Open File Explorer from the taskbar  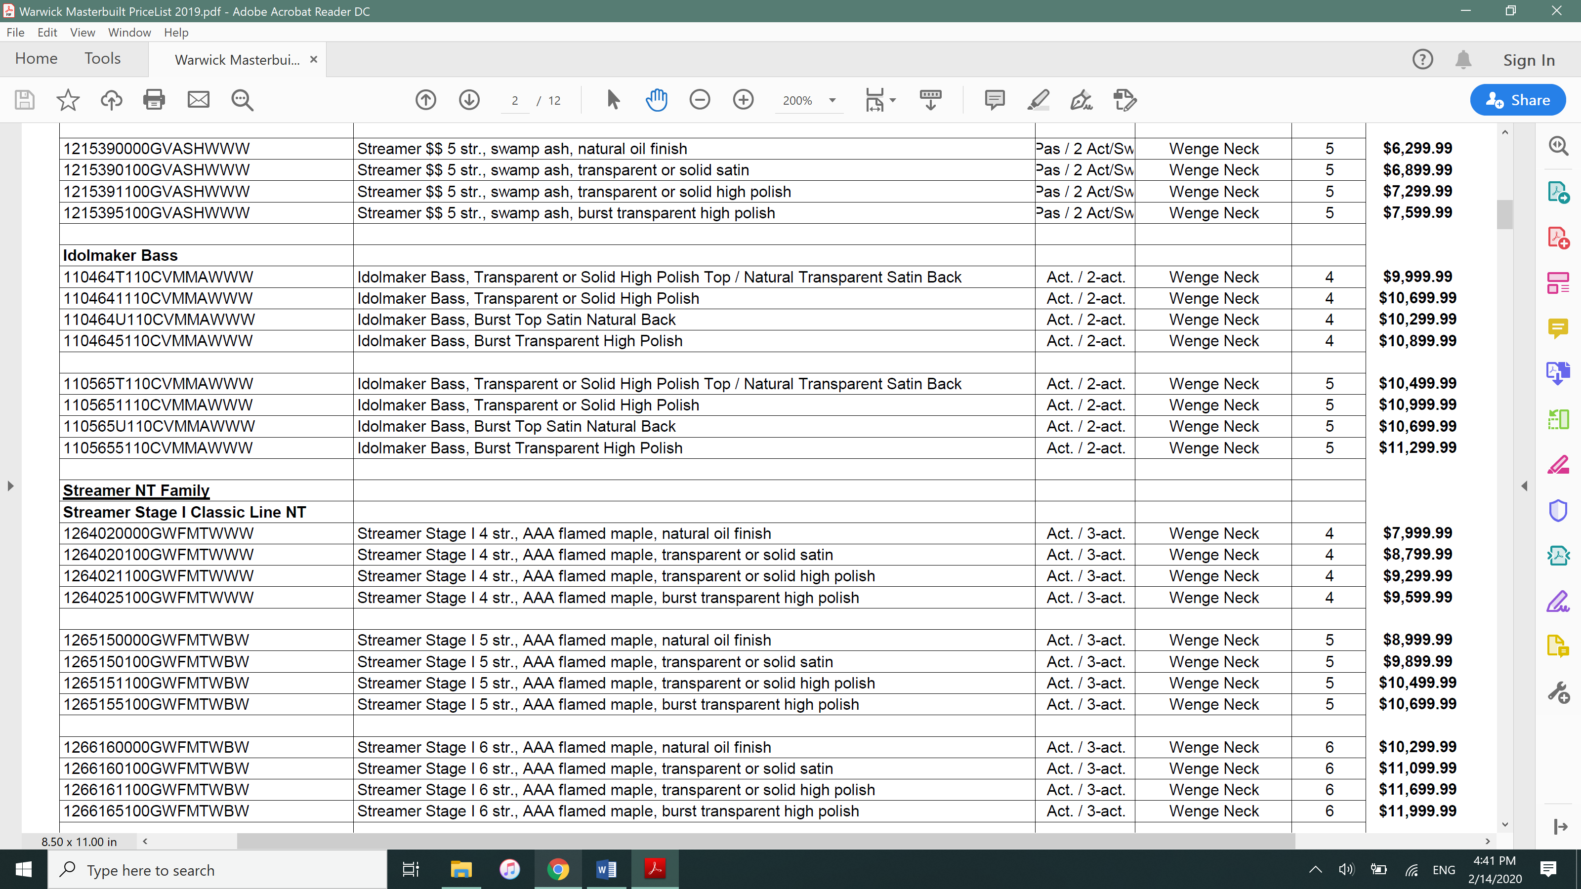460,869
